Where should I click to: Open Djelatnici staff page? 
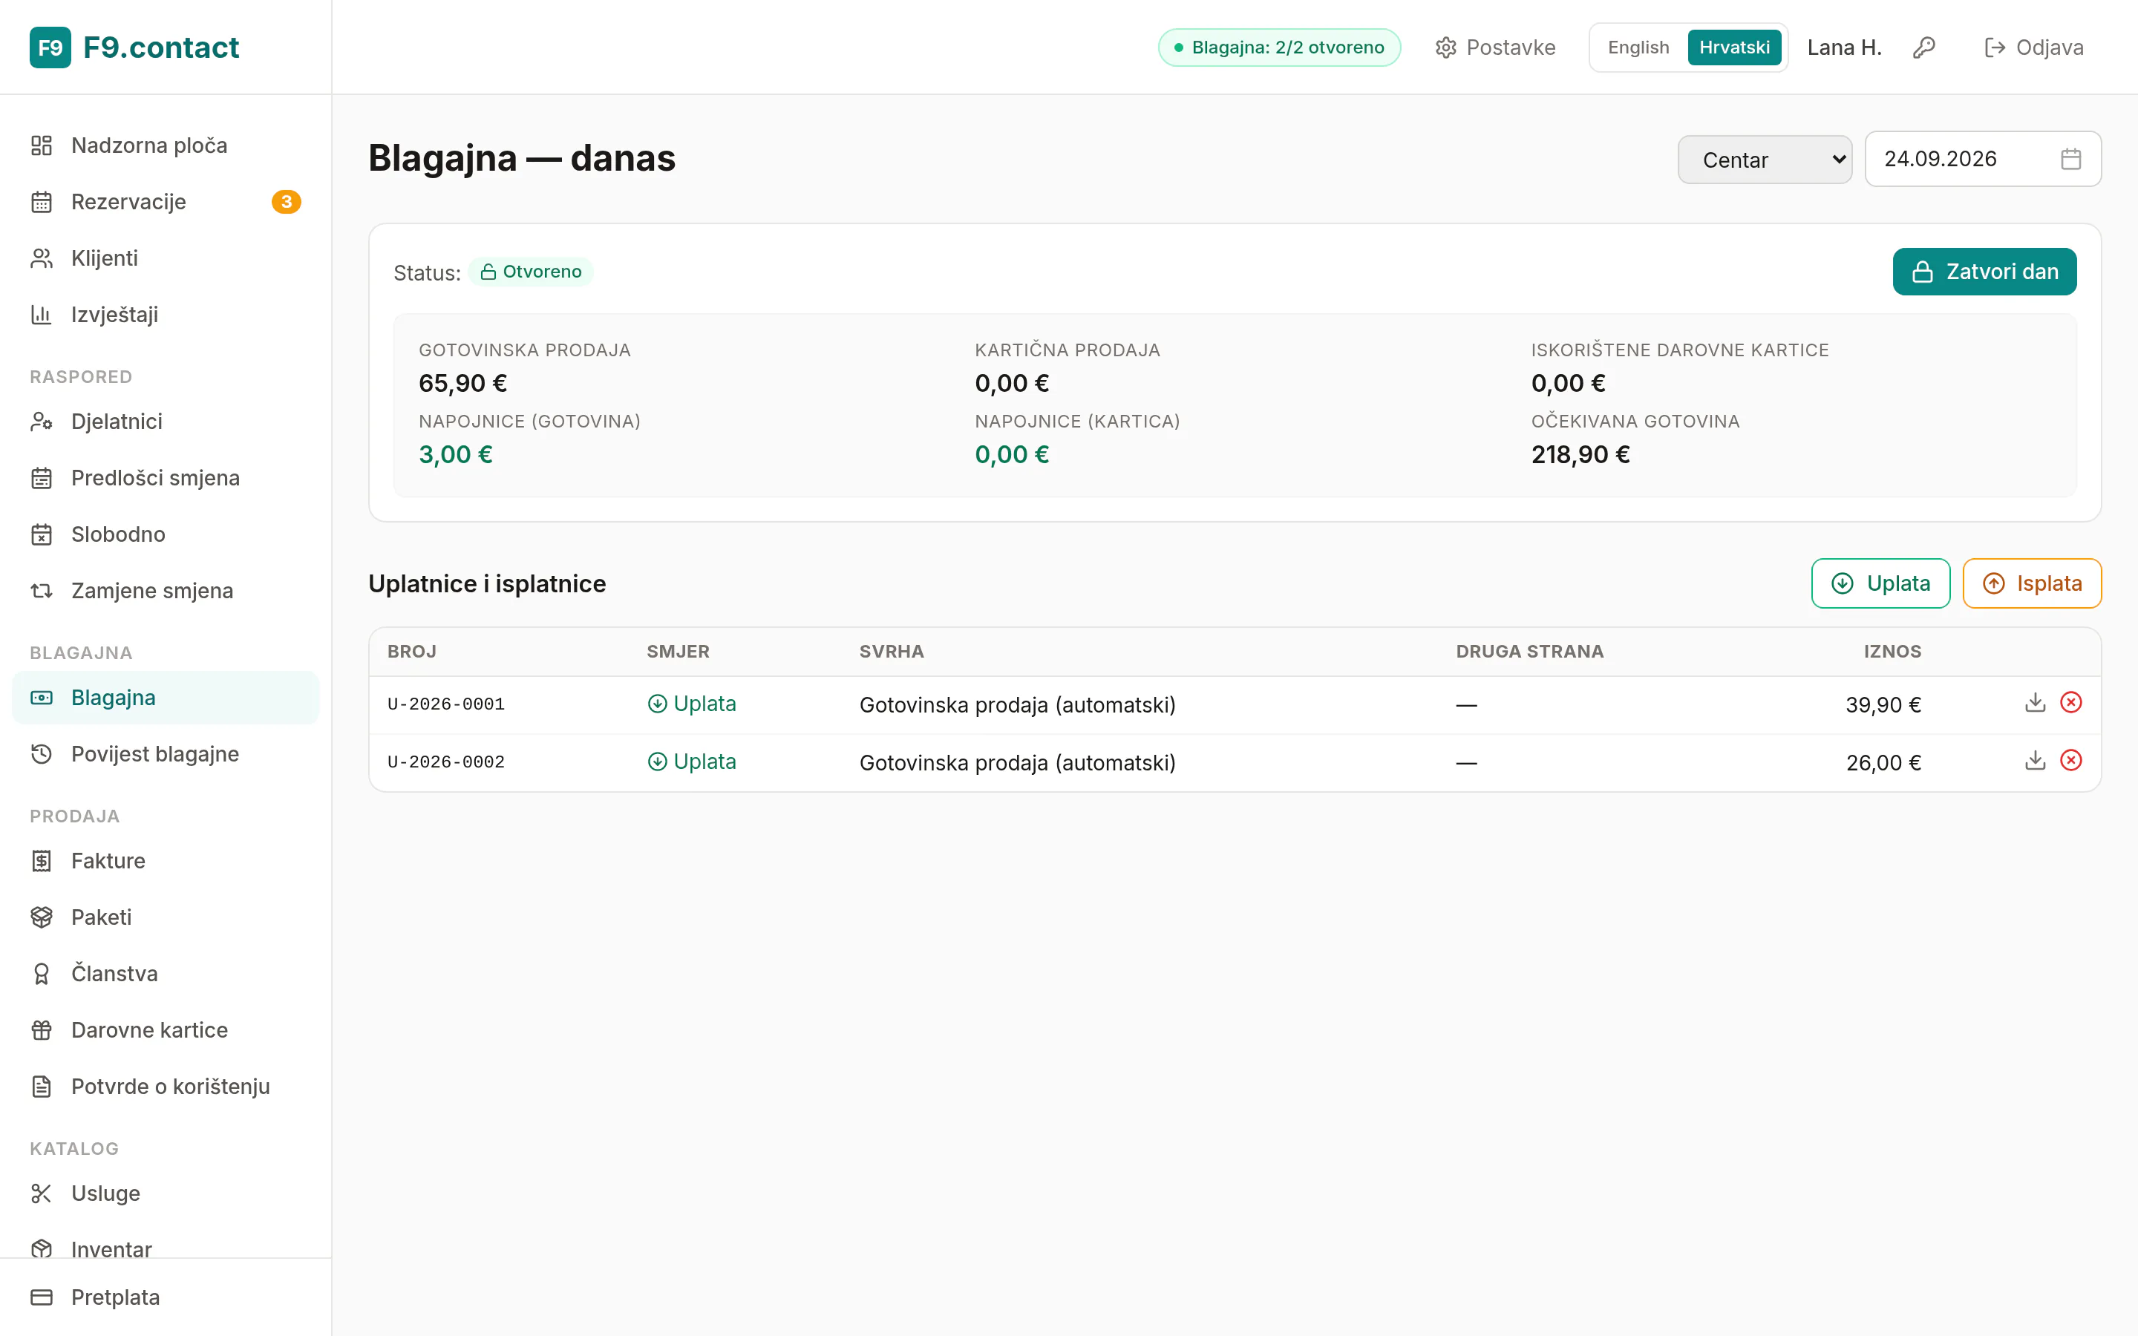click(166, 422)
